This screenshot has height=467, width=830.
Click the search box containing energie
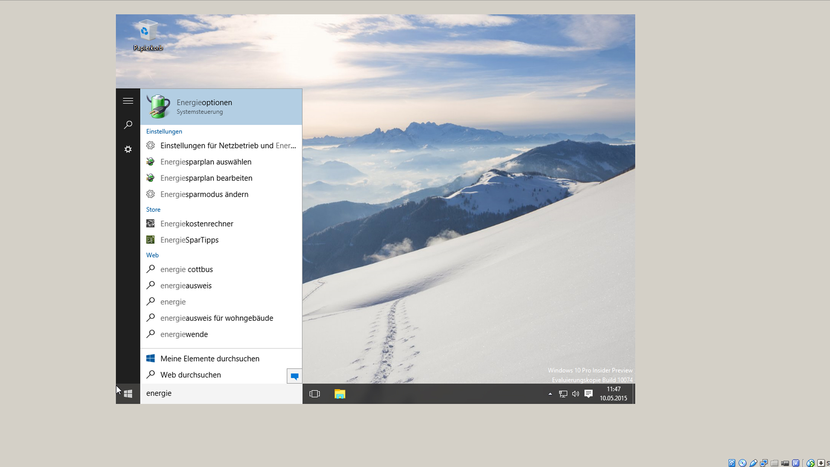click(x=221, y=393)
